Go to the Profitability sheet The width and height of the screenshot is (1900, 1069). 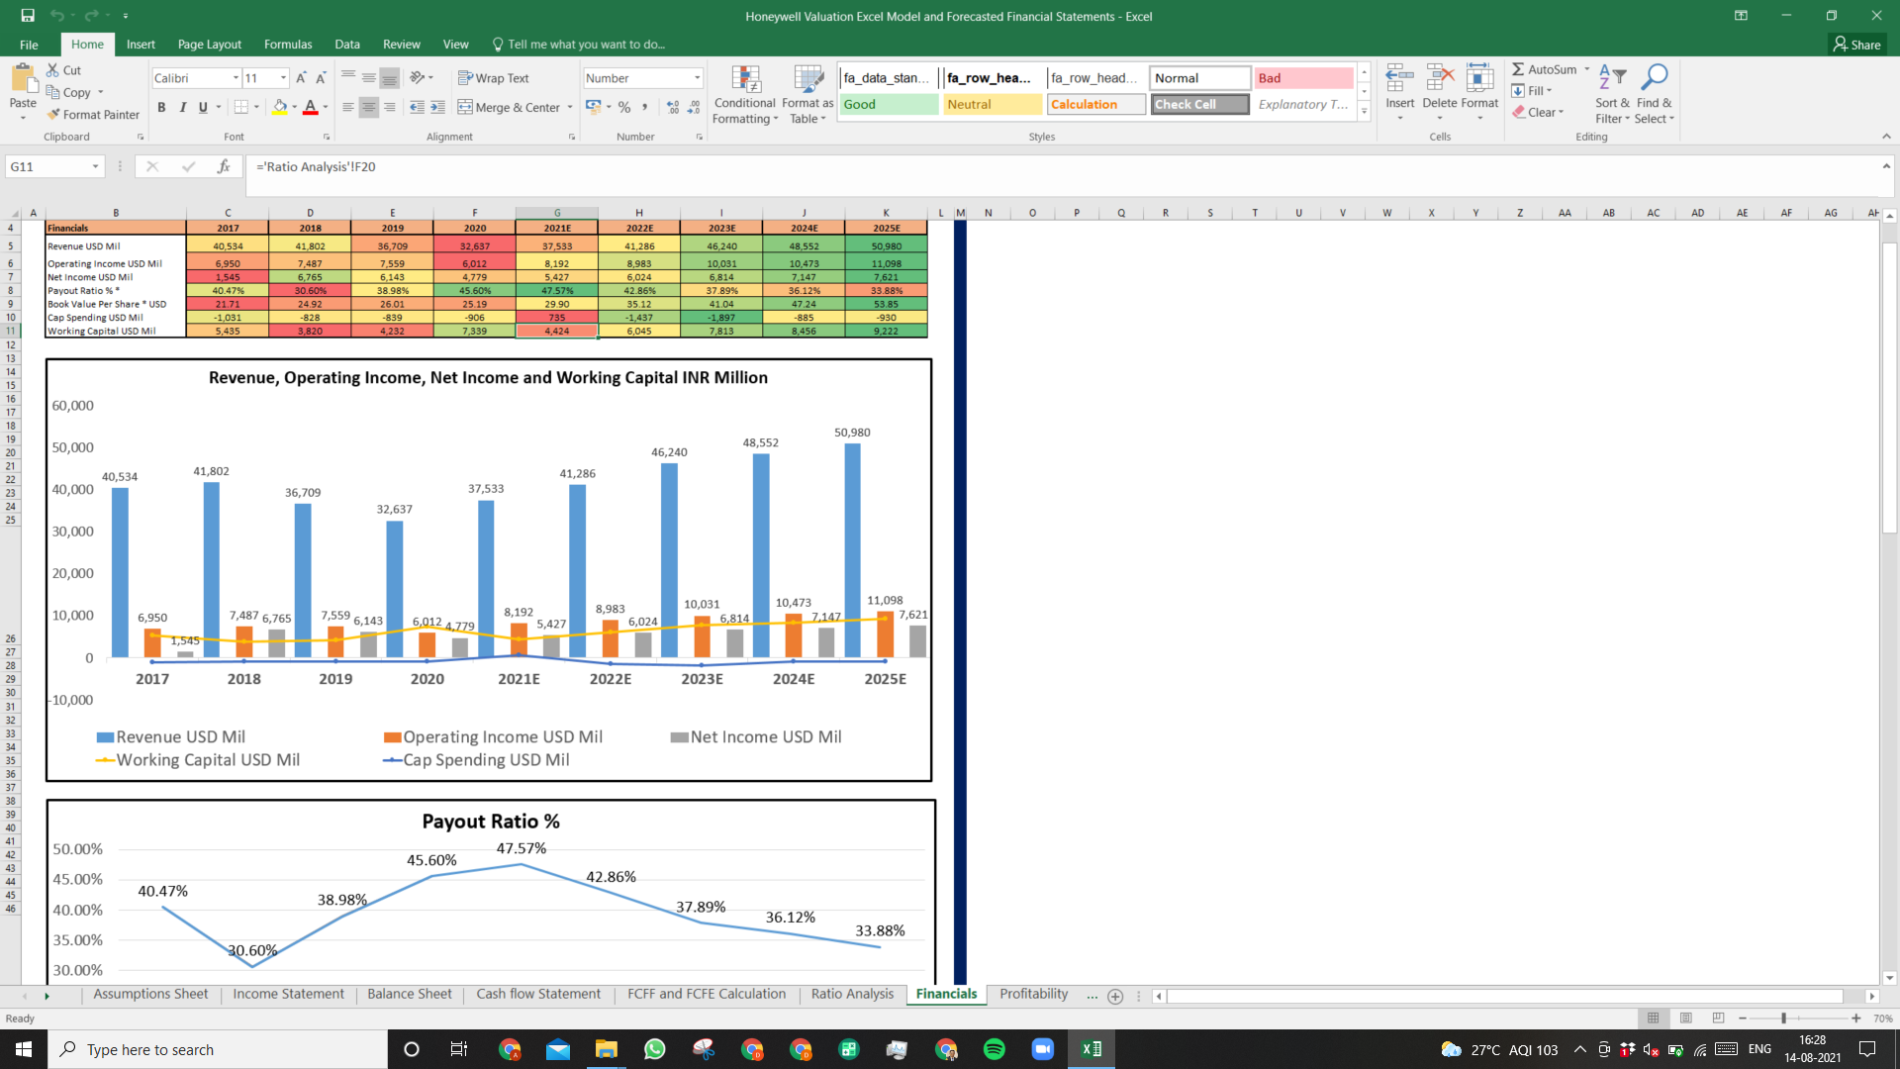(x=1033, y=994)
